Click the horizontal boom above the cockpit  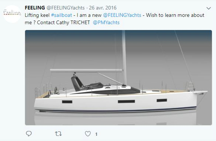coord(86,70)
